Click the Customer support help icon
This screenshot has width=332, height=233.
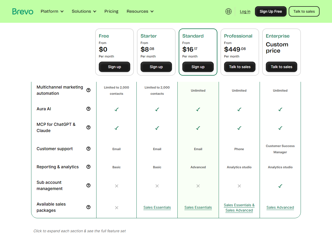point(88,149)
